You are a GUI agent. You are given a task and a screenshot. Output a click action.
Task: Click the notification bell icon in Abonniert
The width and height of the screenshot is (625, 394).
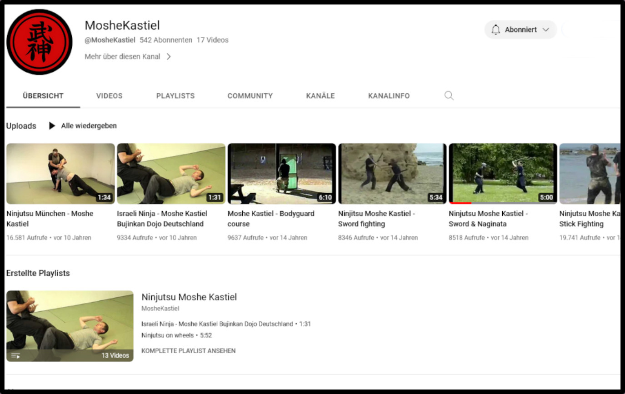[495, 30]
